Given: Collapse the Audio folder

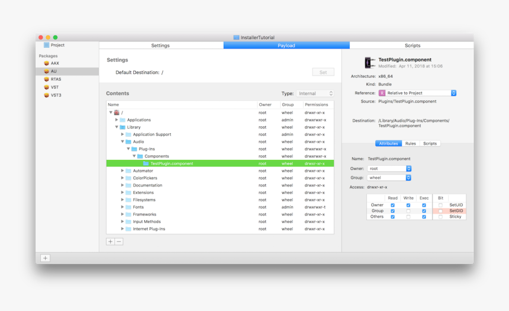Looking at the screenshot, I should (x=123, y=142).
